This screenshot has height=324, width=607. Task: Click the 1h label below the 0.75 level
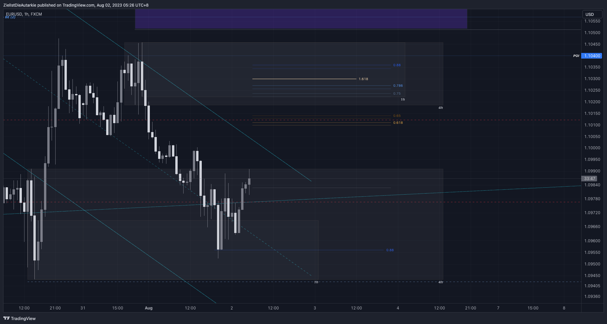pyautogui.click(x=403, y=100)
